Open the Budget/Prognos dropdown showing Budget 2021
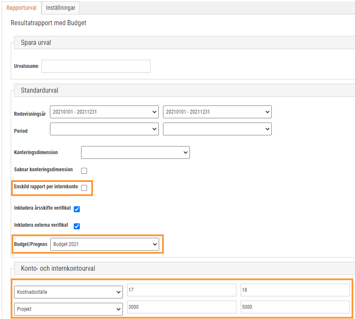The height and width of the screenshot is (319, 355). pos(105,244)
